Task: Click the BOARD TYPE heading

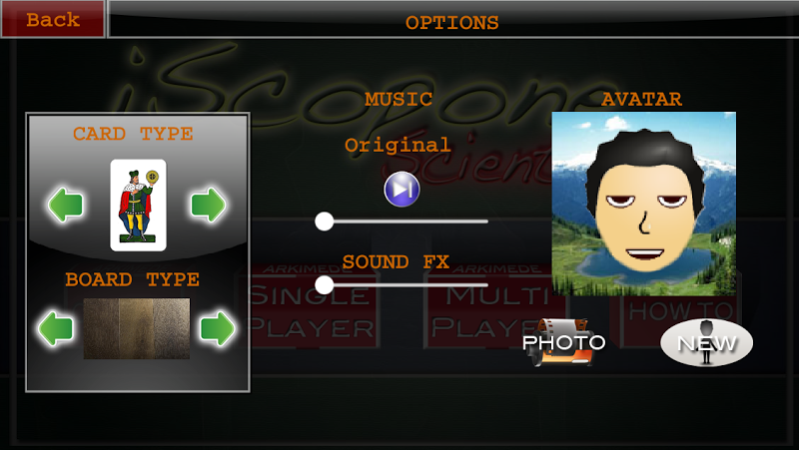Action: pos(133,279)
